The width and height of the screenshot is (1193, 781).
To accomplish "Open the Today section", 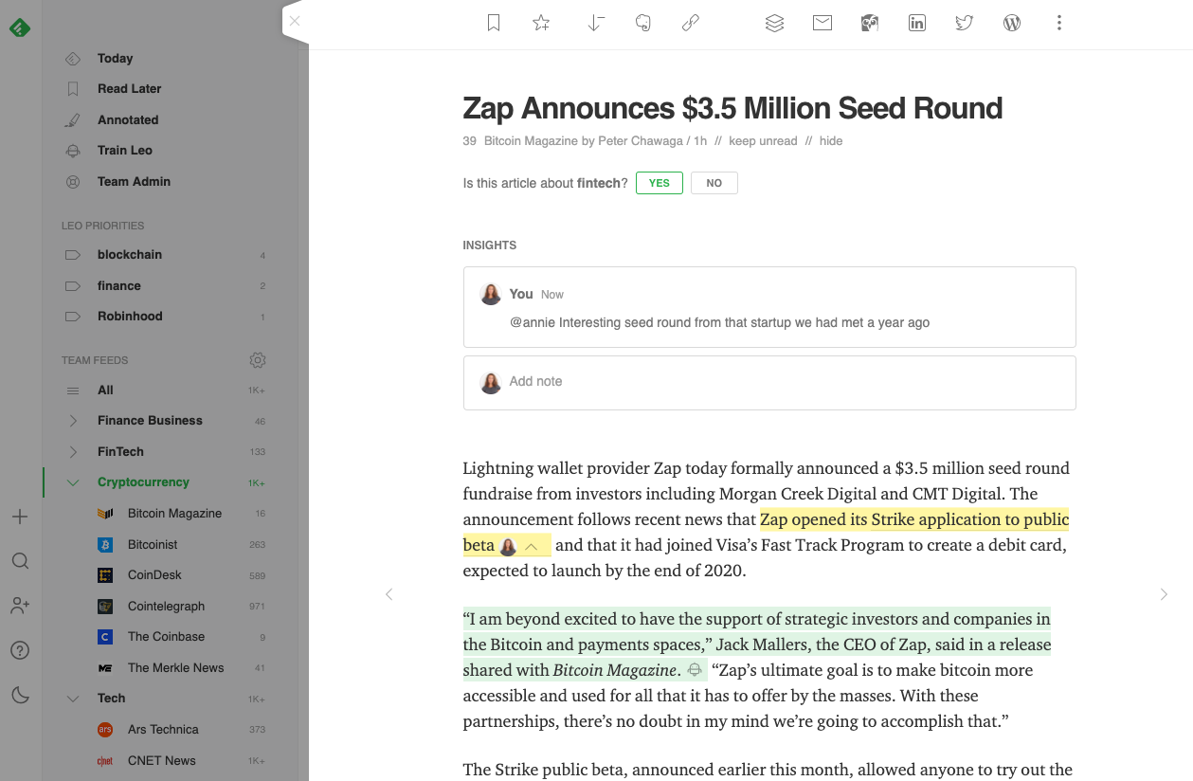I will (x=115, y=59).
